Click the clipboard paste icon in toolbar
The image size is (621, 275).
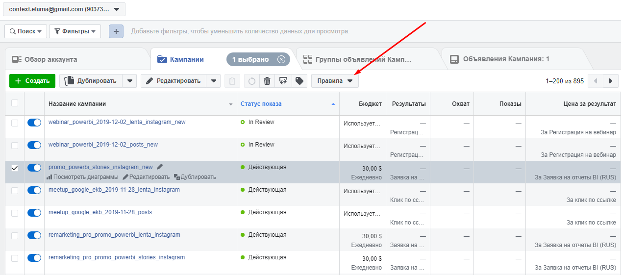(x=232, y=81)
